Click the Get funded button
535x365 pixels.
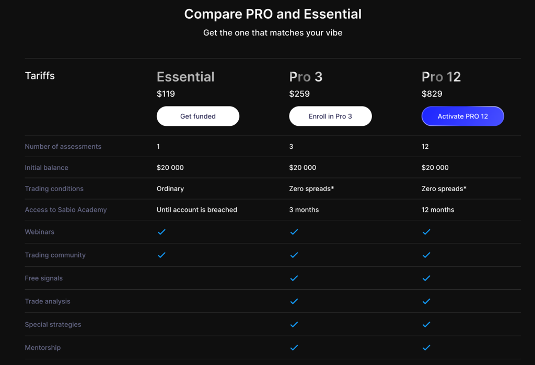(x=198, y=116)
